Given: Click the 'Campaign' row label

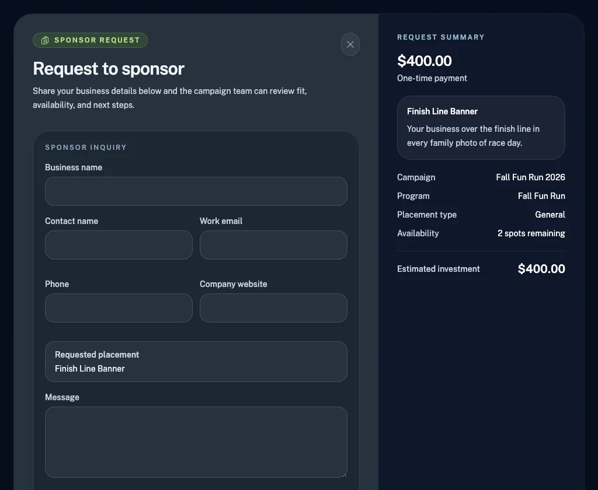Looking at the screenshot, I should pyautogui.click(x=416, y=177).
